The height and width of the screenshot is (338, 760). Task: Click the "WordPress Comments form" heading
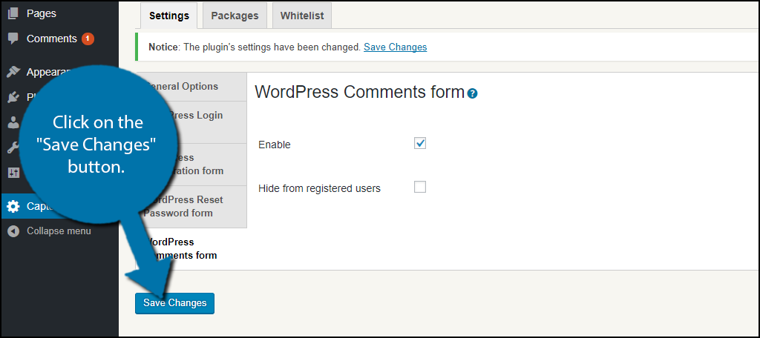pos(360,92)
